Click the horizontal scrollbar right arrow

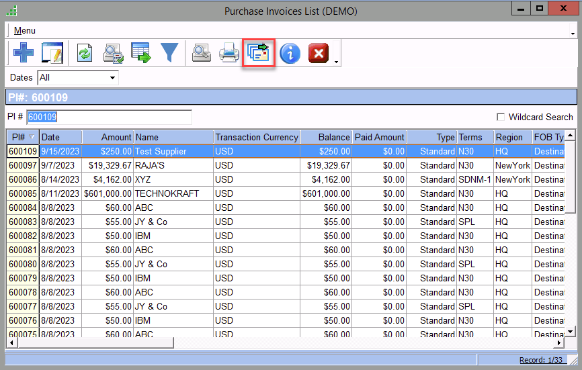click(558, 342)
